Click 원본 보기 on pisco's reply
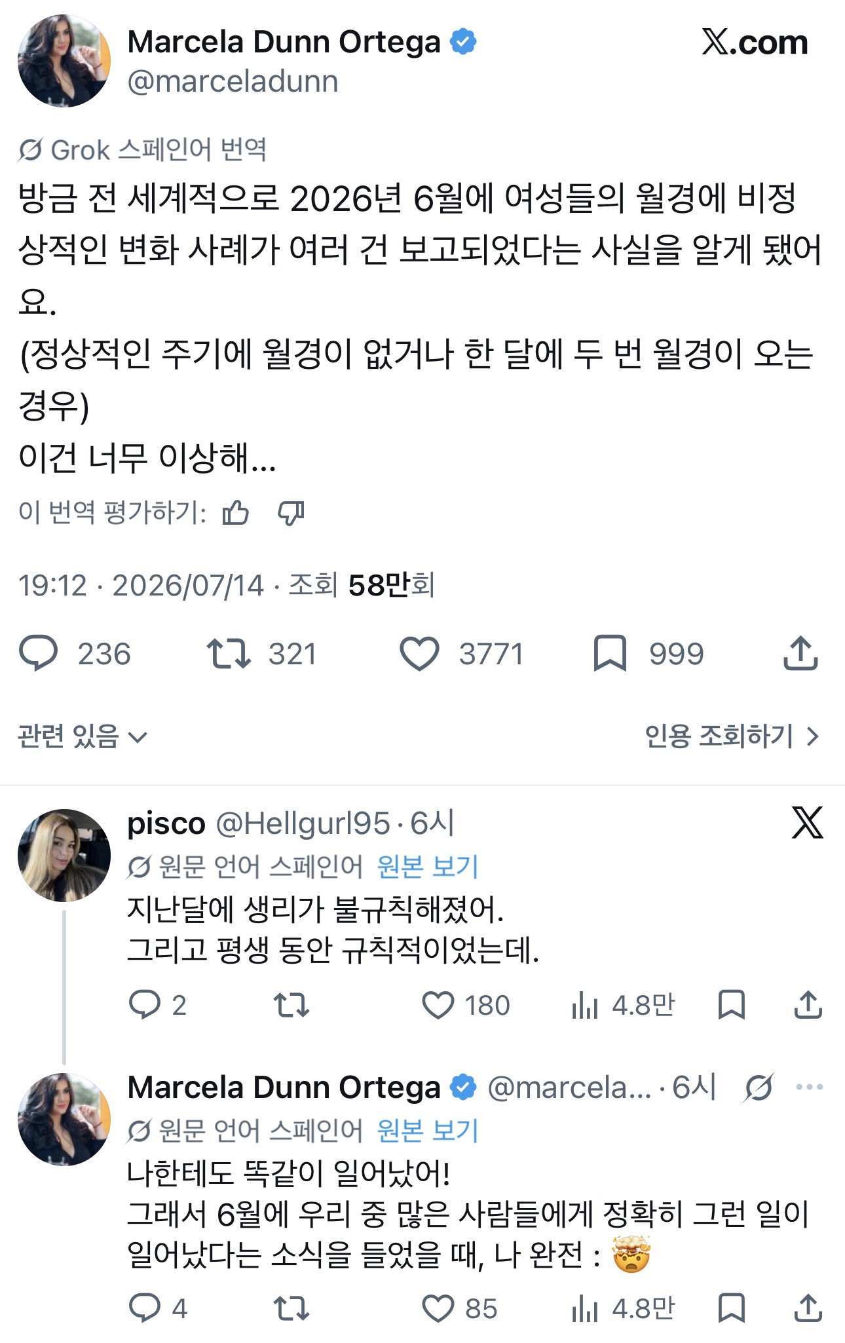 click(x=427, y=867)
